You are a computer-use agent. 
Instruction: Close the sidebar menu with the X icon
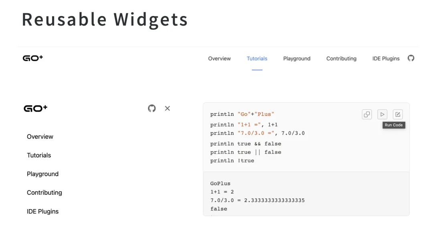[x=168, y=108]
